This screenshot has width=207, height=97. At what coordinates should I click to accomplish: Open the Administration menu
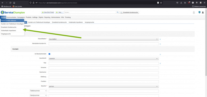point(56,17)
